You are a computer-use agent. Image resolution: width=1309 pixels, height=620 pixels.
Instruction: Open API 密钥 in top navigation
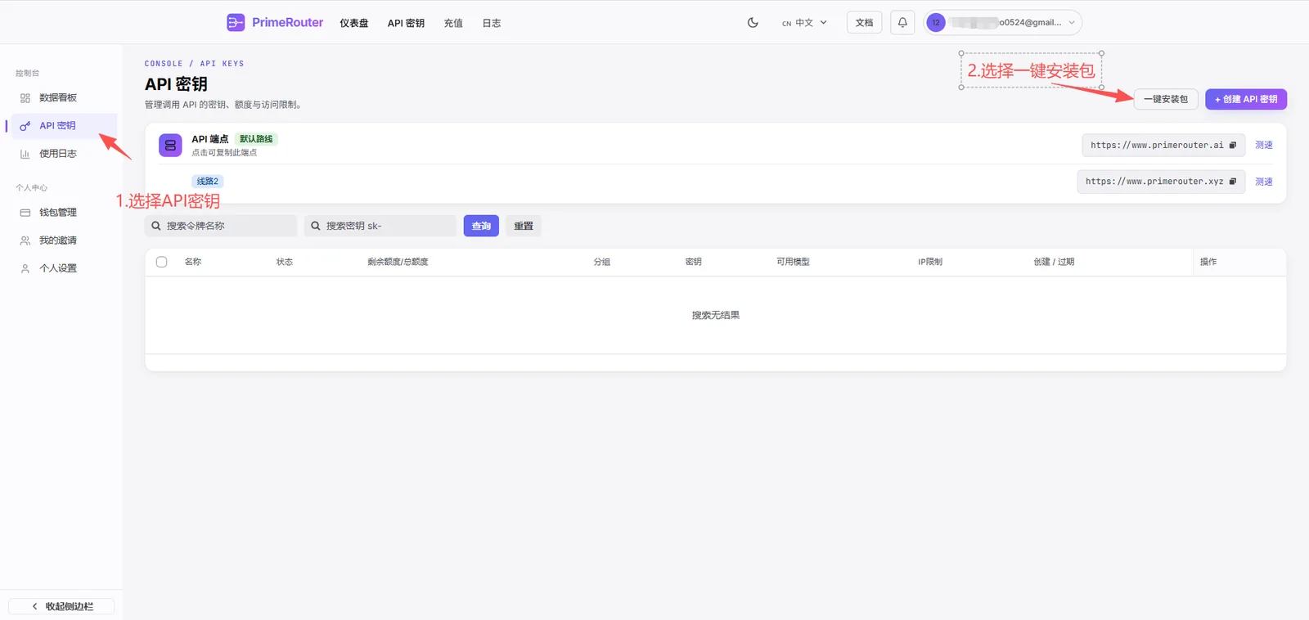pyautogui.click(x=406, y=23)
